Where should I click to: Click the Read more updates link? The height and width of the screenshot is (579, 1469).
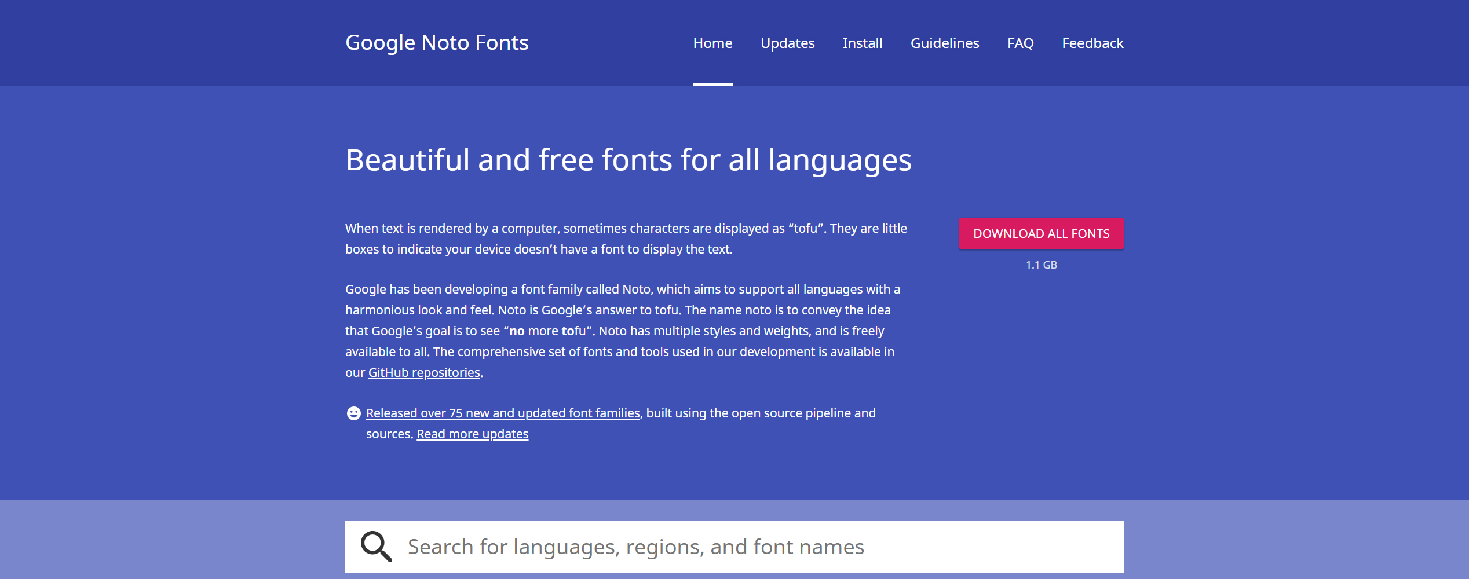(x=472, y=434)
